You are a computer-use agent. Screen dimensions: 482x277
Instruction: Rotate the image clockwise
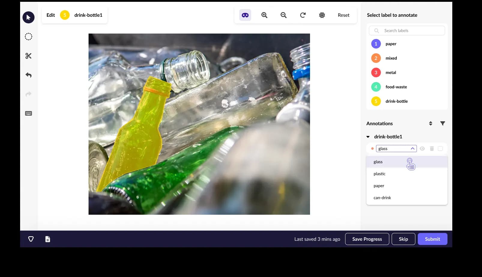(x=303, y=15)
